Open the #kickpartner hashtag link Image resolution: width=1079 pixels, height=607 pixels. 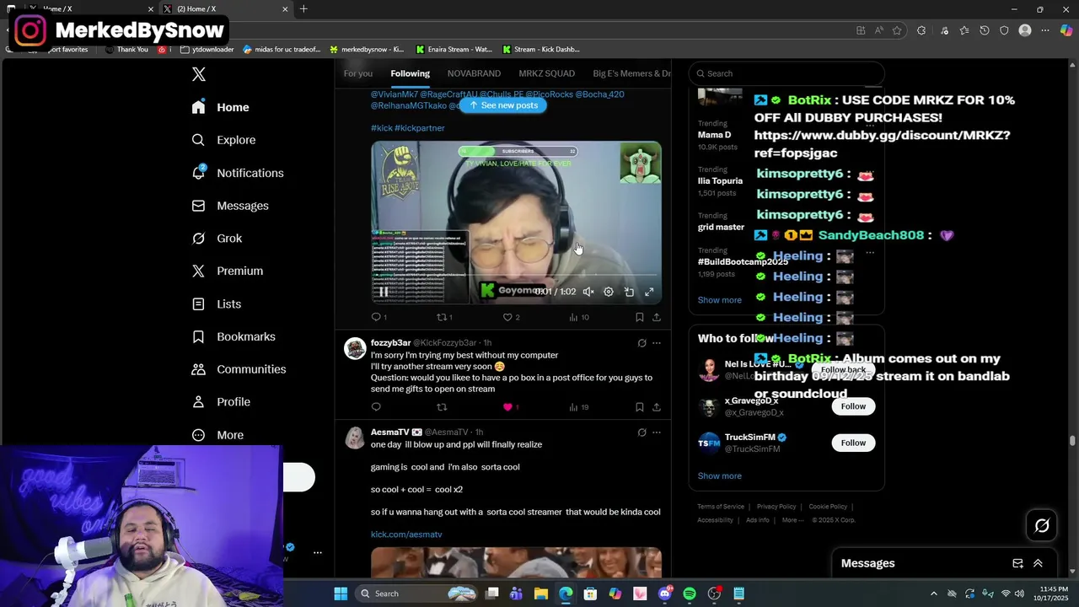pyautogui.click(x=420, y=128)
